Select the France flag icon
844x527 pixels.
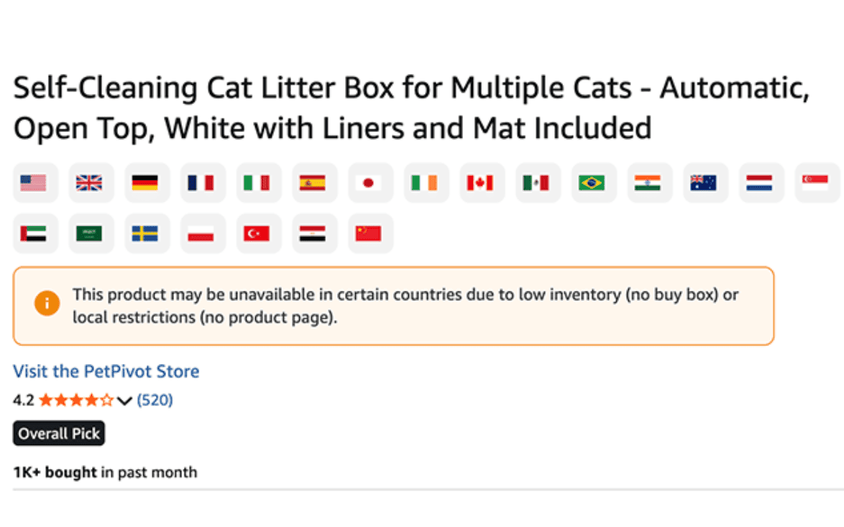tap(201, 183)
